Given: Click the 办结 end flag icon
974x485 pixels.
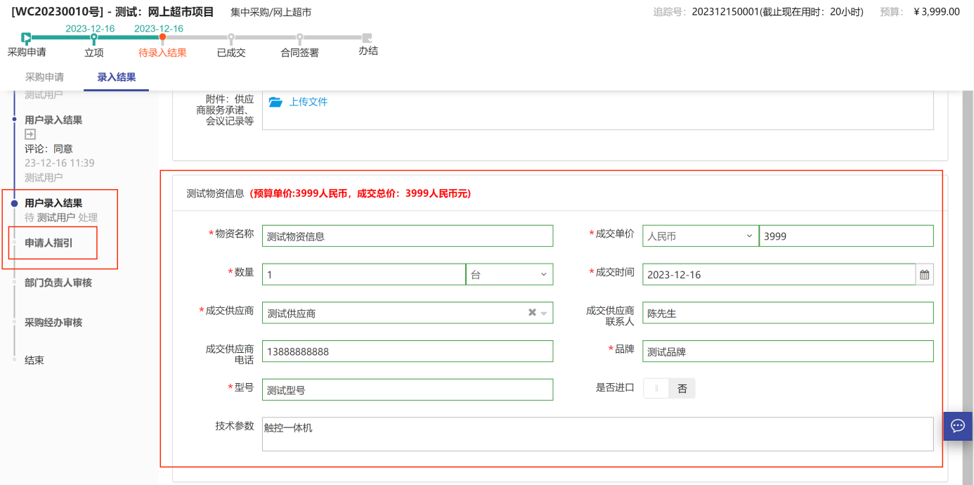Looking at the screenshot, I should [x=366, y=38].
